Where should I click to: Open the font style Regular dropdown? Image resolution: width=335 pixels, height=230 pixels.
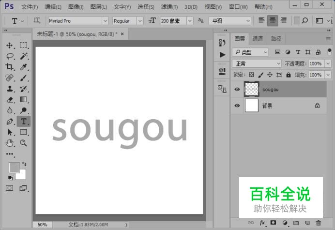pos(140,21)
